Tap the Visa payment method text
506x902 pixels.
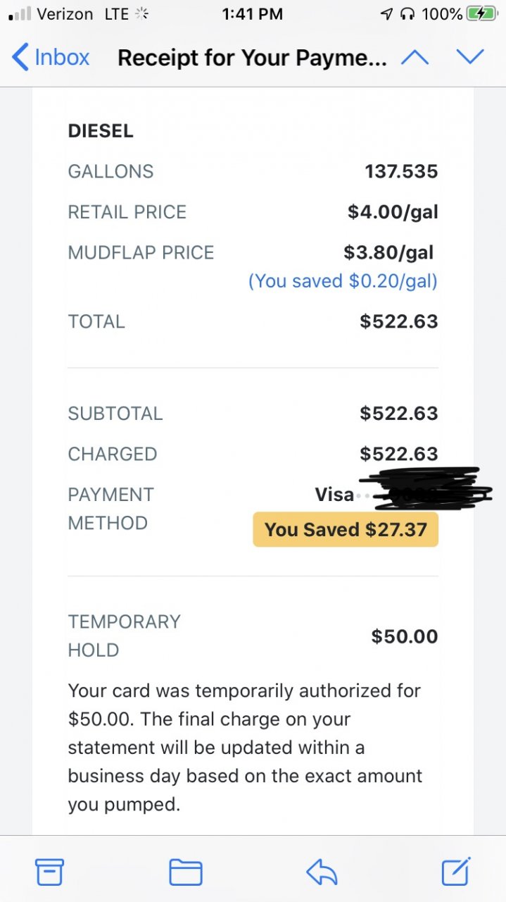tap(334, 495)
